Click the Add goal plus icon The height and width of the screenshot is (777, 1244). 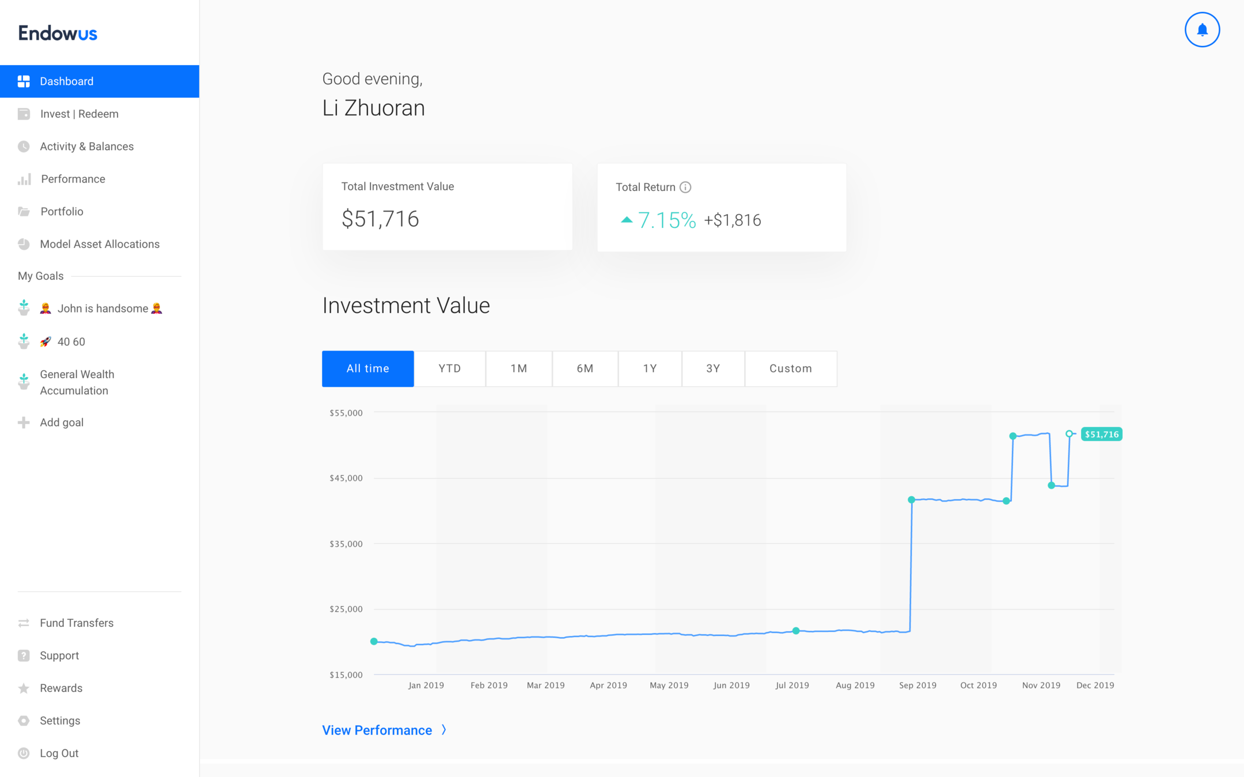pyautogui.click(x=24, y=422)
